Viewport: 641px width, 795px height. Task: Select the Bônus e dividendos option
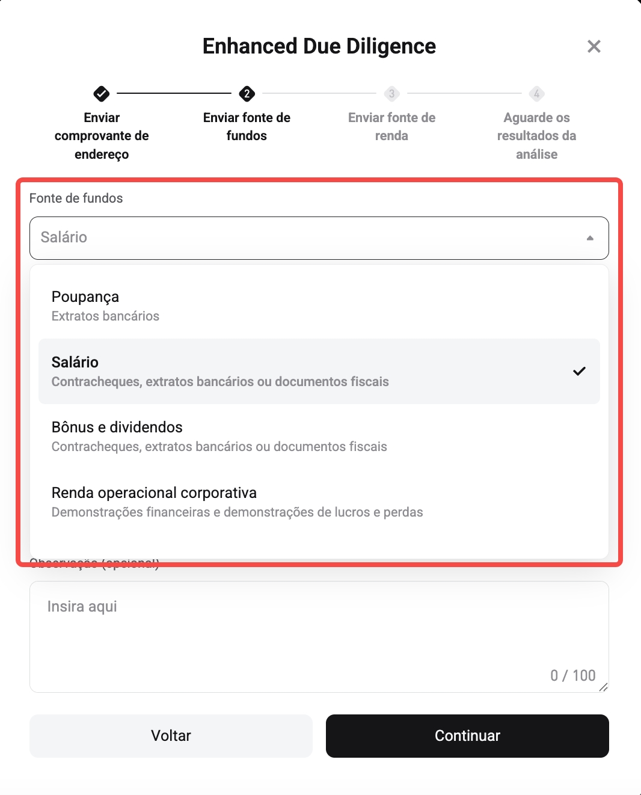point(319,435)
